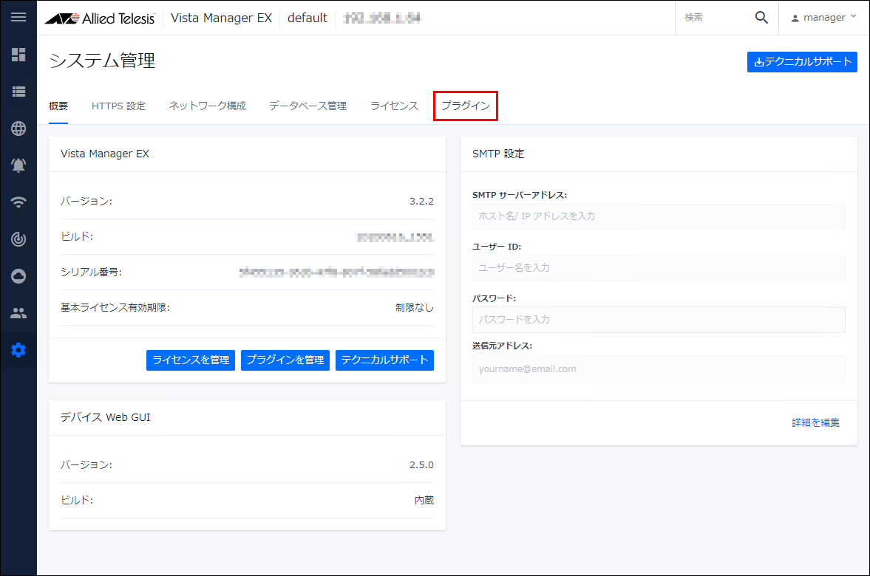The image size is (870, 576).
Task: Click the 制限なし license expiry value
Action: pyautogui.click(x=415, y=308)
